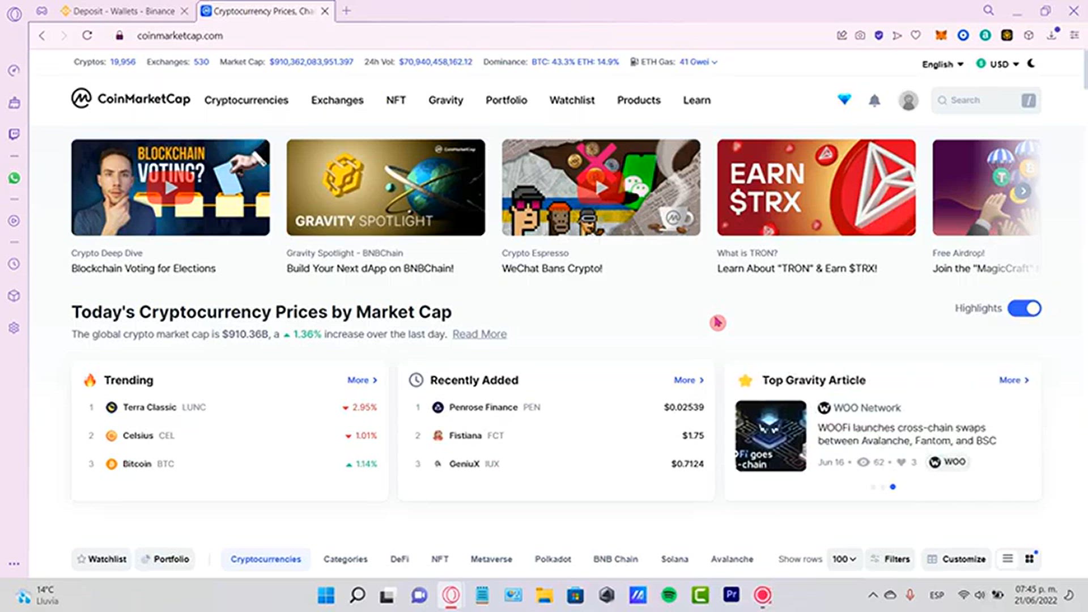1088x612 pixels.
Task: Open WhatsApp in the Opera sidebar
Action: click(x=14, y=178)
